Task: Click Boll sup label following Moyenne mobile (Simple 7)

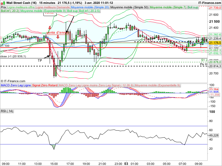Action: click(x=193, y=7)
